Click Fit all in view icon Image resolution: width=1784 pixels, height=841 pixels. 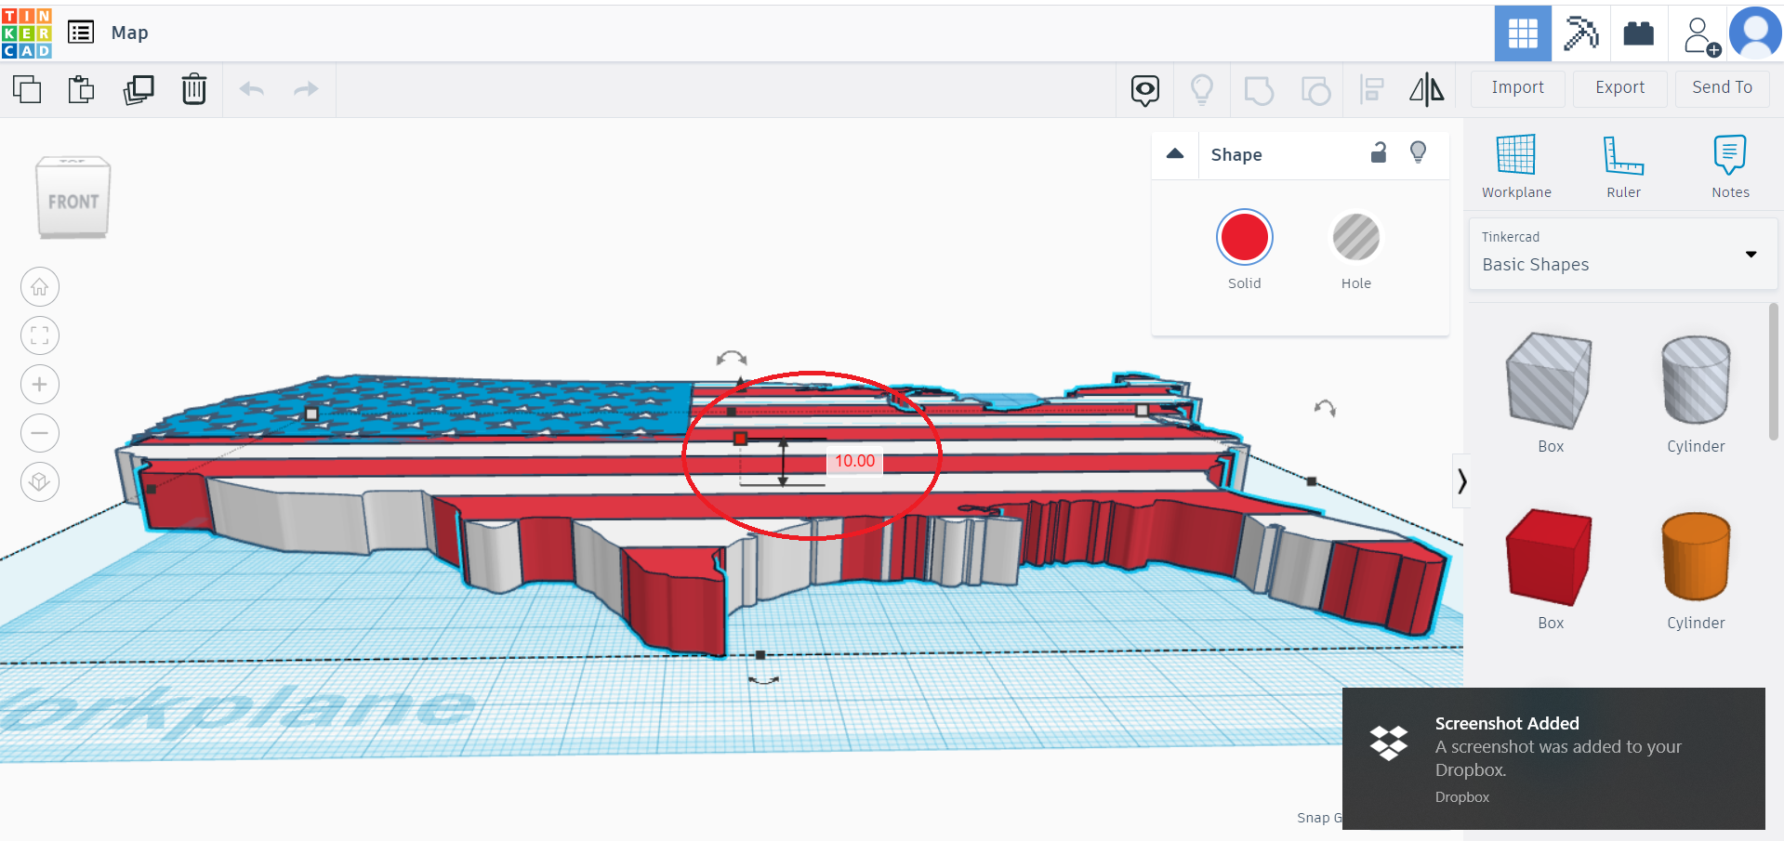[x=40, y=335]
